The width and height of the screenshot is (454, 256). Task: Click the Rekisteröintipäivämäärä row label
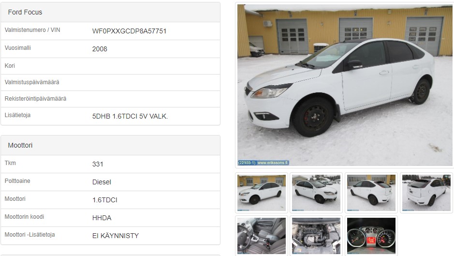pyautogui.click(x=35, y=99)
